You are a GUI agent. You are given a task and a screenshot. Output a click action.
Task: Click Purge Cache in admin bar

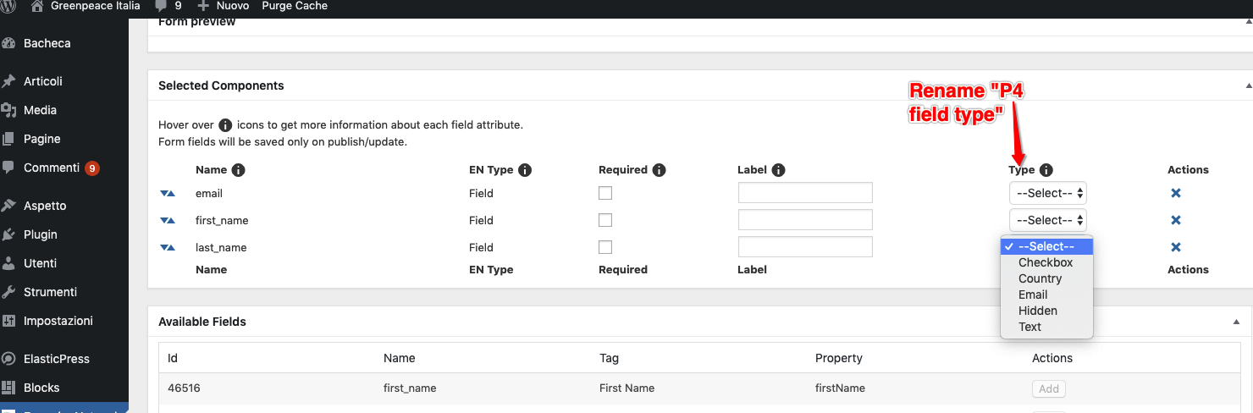[295, 6]
